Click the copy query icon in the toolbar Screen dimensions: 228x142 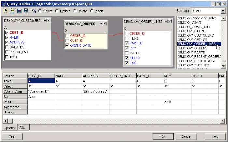click(33, 11)
